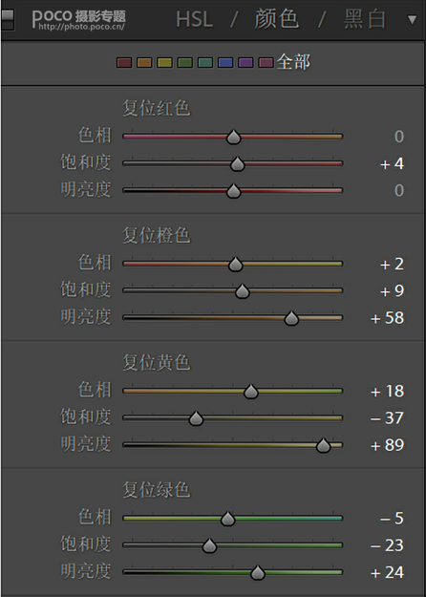Screen dimensions: 426x597
Task: Click the yellow 明亮度 value +89
Action: coord(387,445)
